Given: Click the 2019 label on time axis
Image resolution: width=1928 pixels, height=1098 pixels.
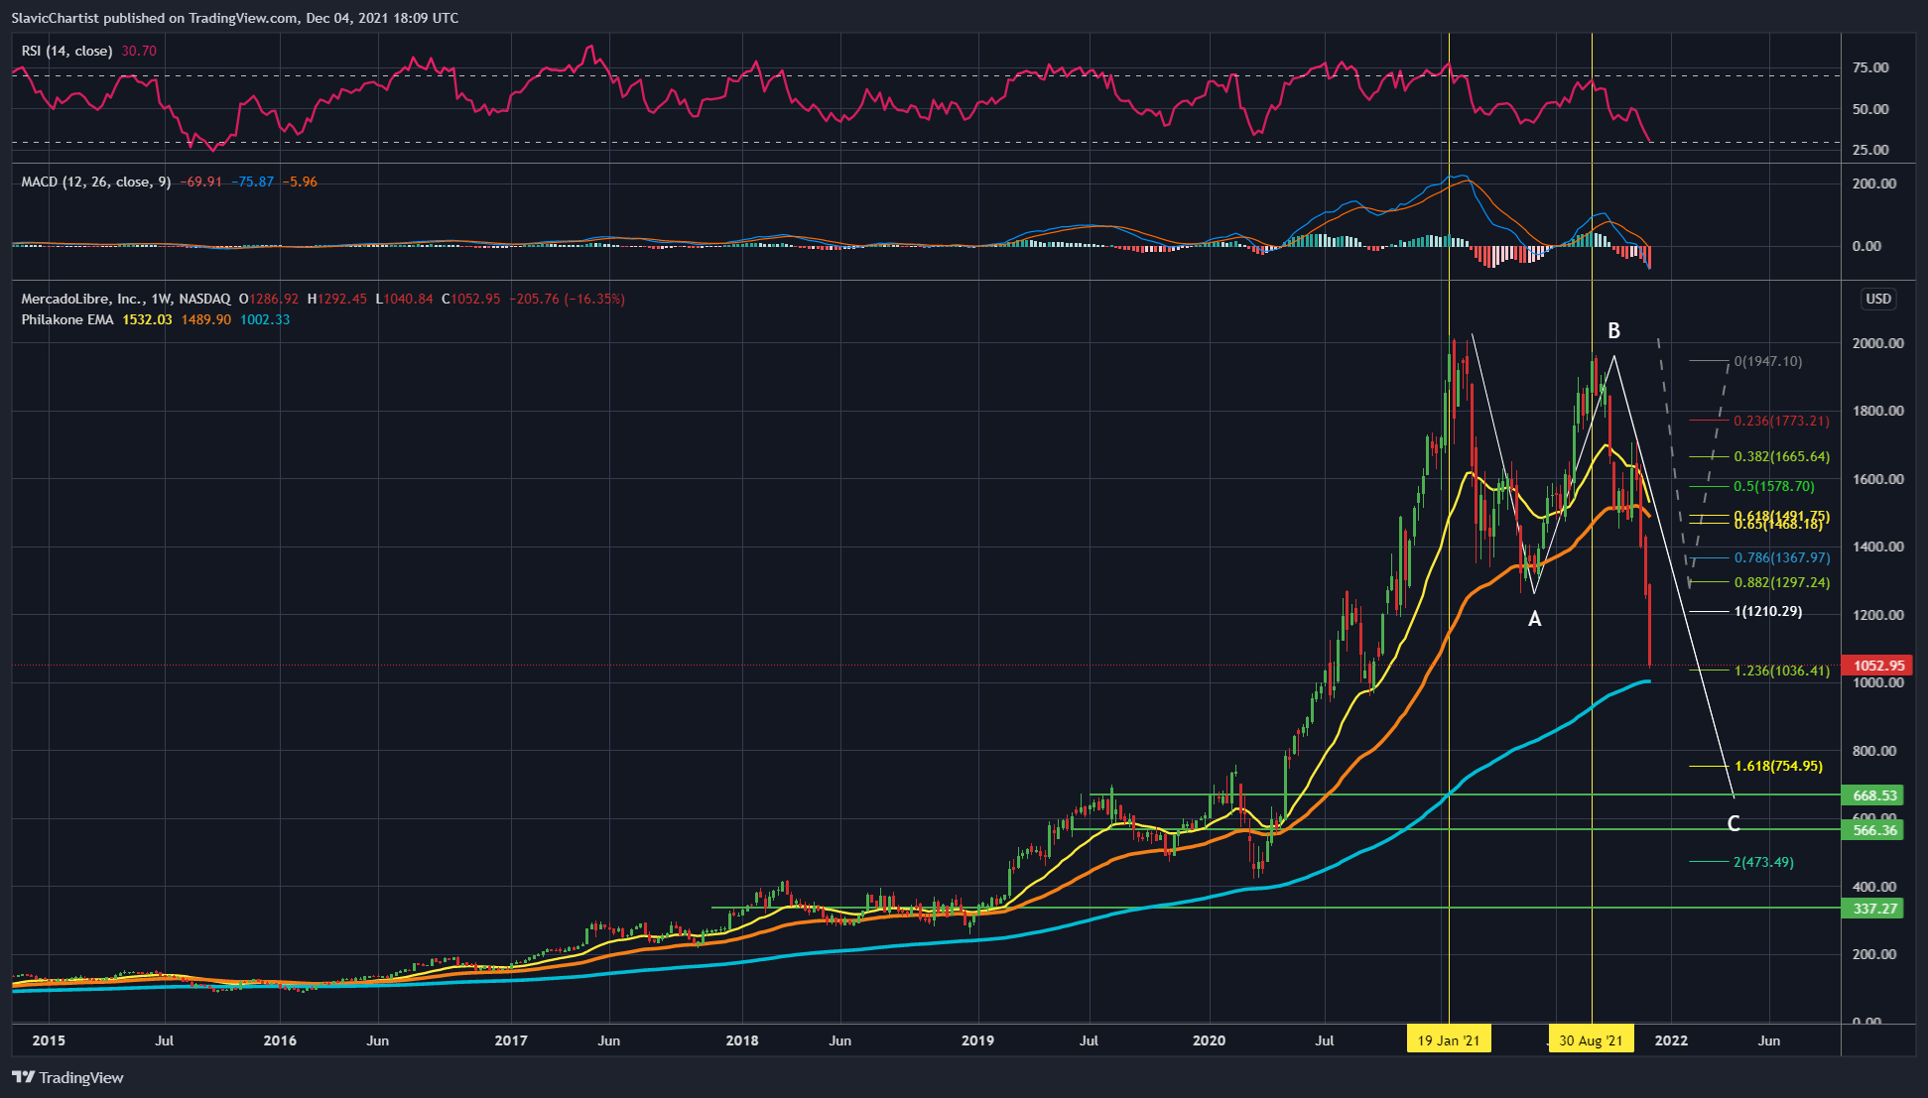Looking at the screenshot, I should (x=977, y=1040).
